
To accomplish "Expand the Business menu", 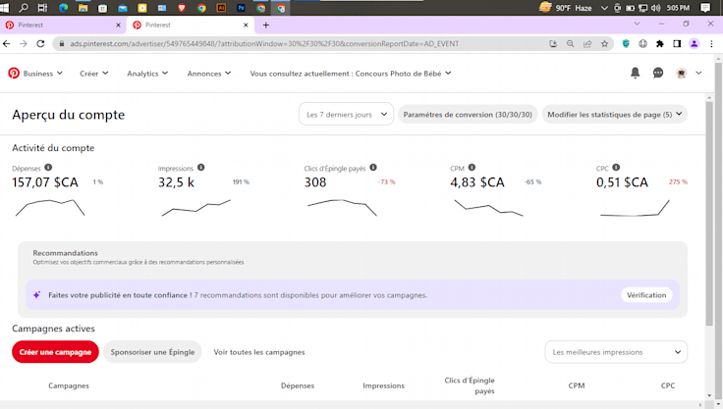I will click(x=43, y=74).
